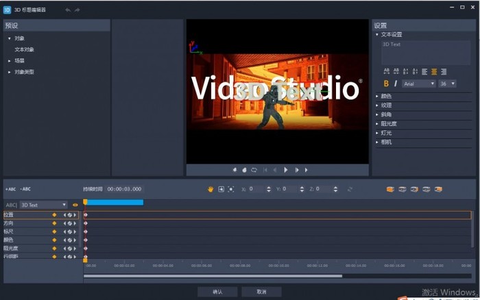
Task: Expand the 相机 settings section
Action: tap(377, 142)
